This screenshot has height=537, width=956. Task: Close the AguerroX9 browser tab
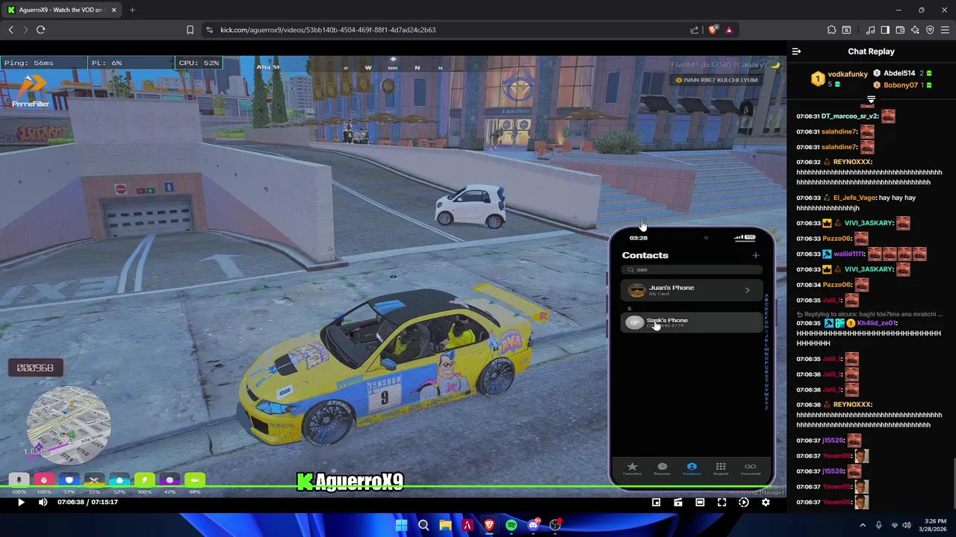point(114,10)
